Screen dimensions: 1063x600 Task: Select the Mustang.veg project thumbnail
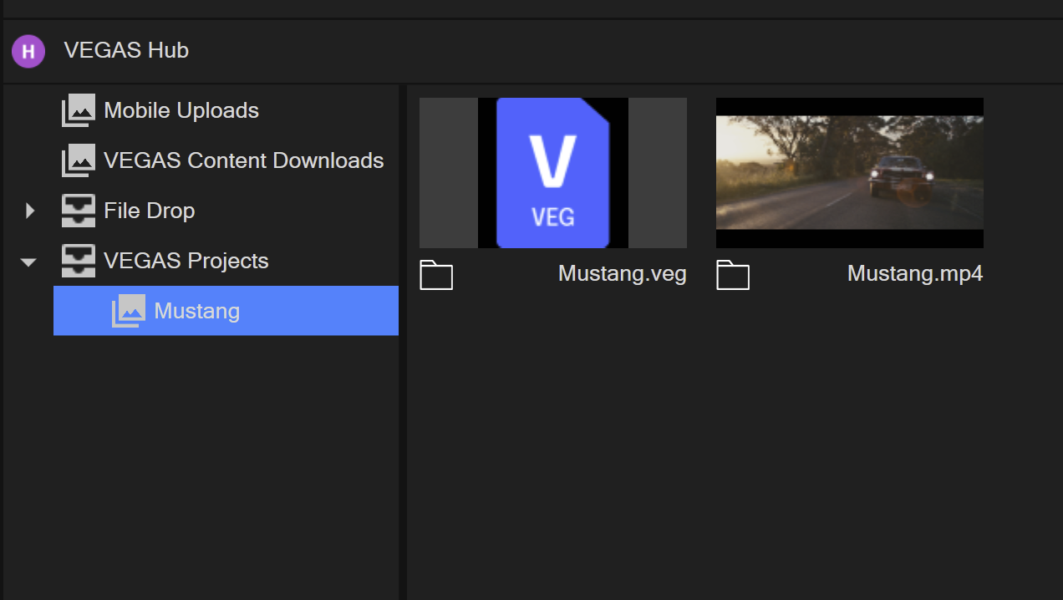(552, 173)
